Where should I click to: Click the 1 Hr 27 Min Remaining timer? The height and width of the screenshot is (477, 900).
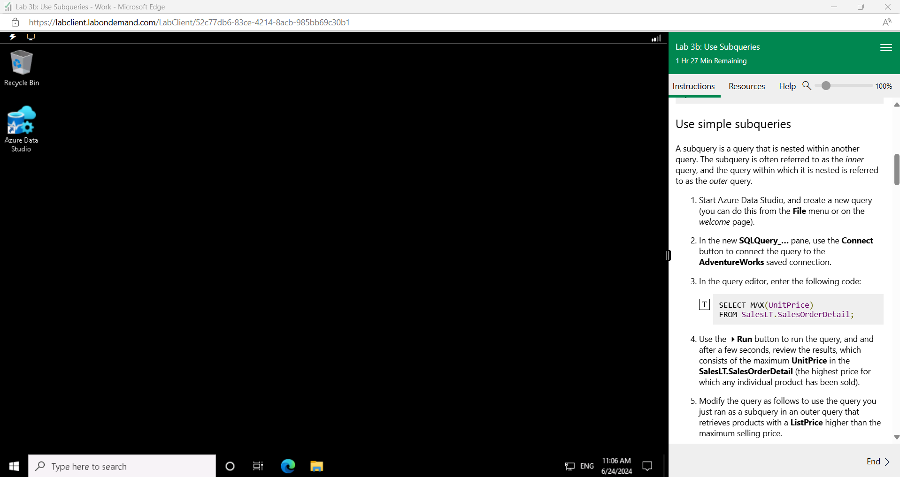point(711,61)
